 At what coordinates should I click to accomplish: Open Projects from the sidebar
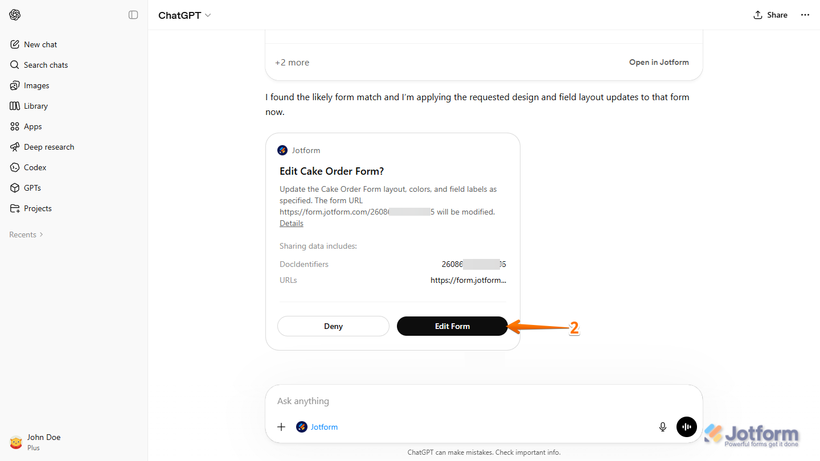pyautogui.click(x=38, y=208)
